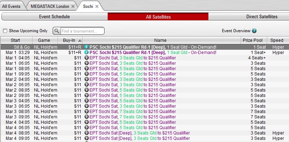Click the Hyper speed cell of Mar 4 08:05 row
This screenshot has width=289, height=142.
point(278,133)
